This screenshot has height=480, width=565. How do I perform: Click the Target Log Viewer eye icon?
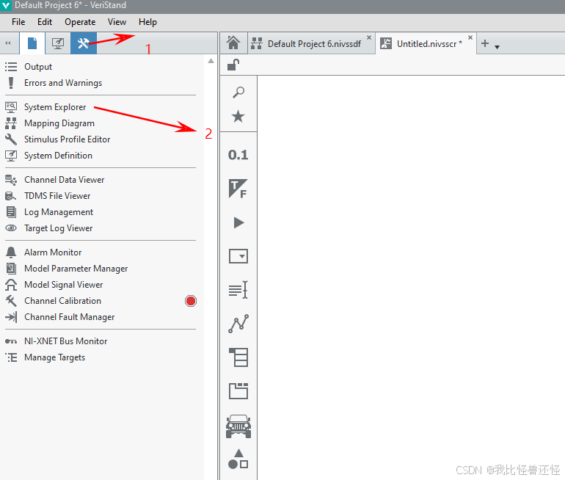click(11, 228)
